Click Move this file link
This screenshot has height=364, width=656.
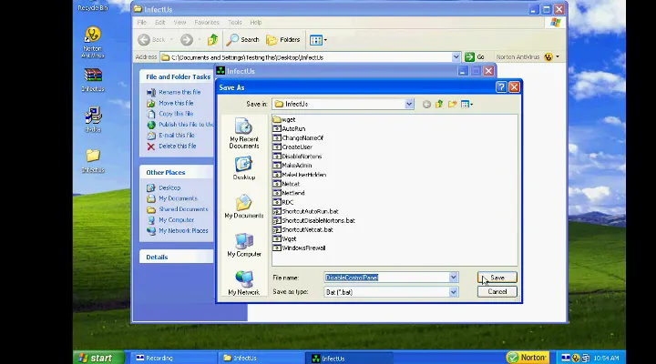[176, 103]
